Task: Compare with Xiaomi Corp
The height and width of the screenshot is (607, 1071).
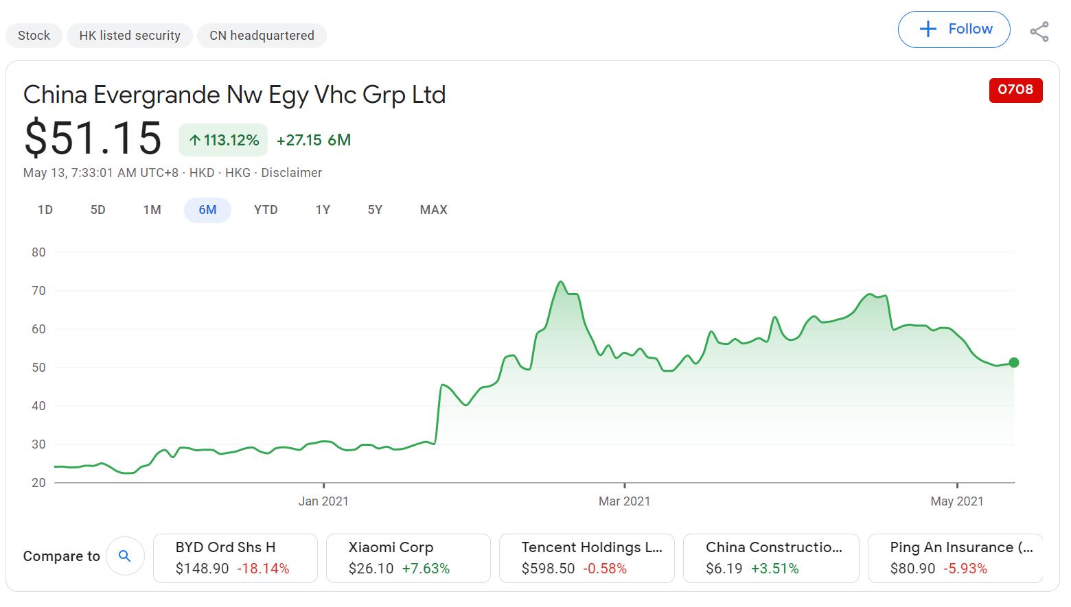Action: [408, 558]
